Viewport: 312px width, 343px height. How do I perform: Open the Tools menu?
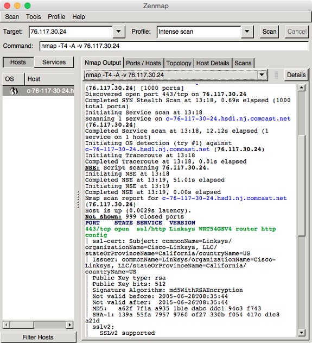click(34, 17)
